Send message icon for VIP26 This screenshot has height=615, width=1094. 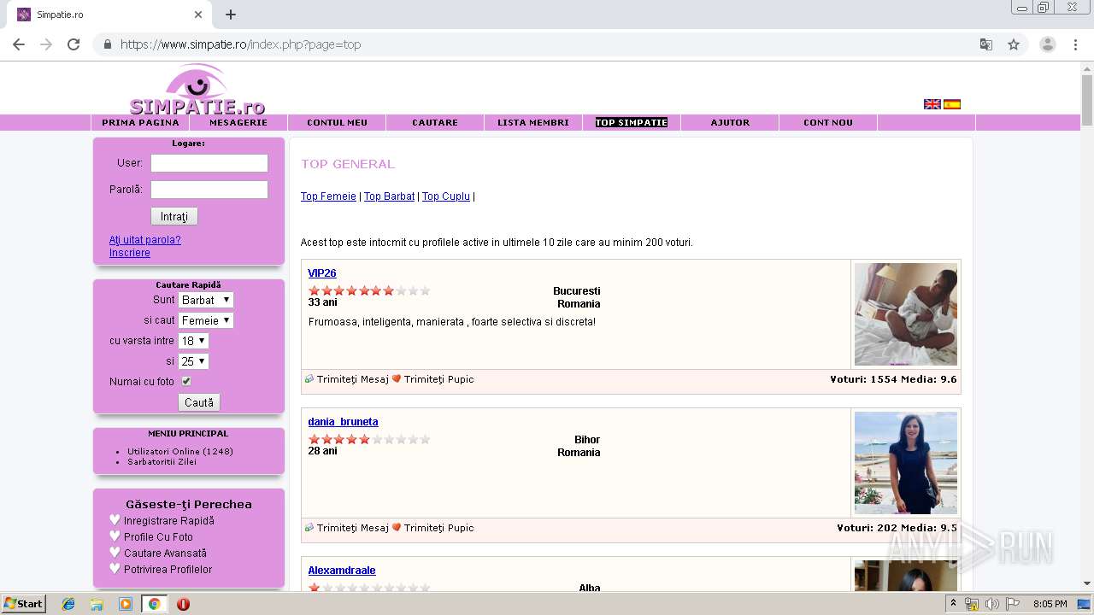click(x=309, y=379)
